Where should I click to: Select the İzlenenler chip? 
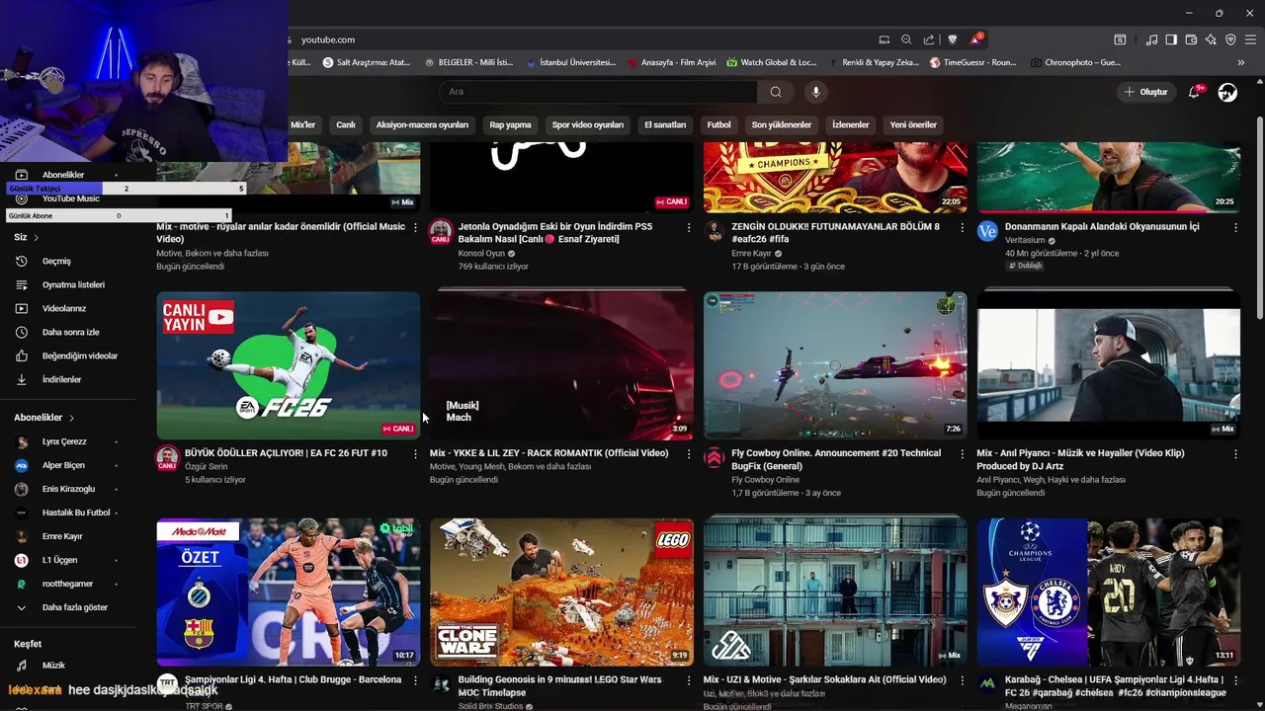851,125
